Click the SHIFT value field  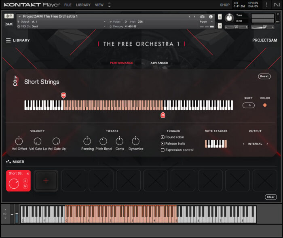click(x=249, y=105)
